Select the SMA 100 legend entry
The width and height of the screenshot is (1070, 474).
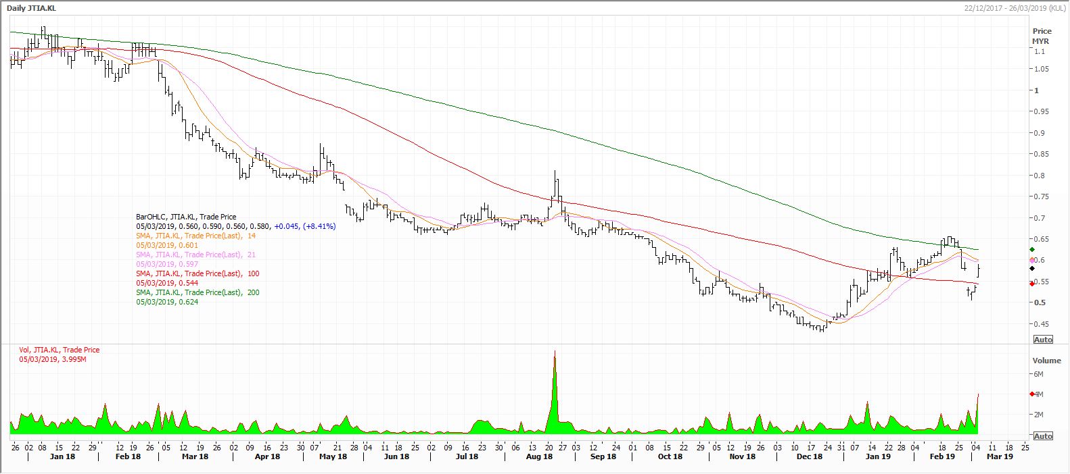[198, 273]
